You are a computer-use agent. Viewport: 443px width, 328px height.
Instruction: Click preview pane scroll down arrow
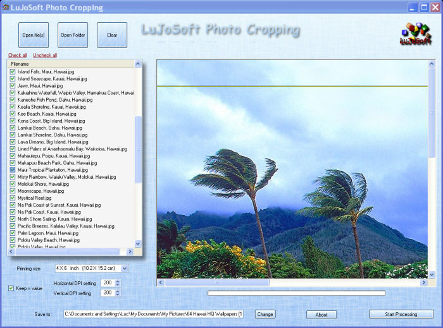[x=432, y=274]
